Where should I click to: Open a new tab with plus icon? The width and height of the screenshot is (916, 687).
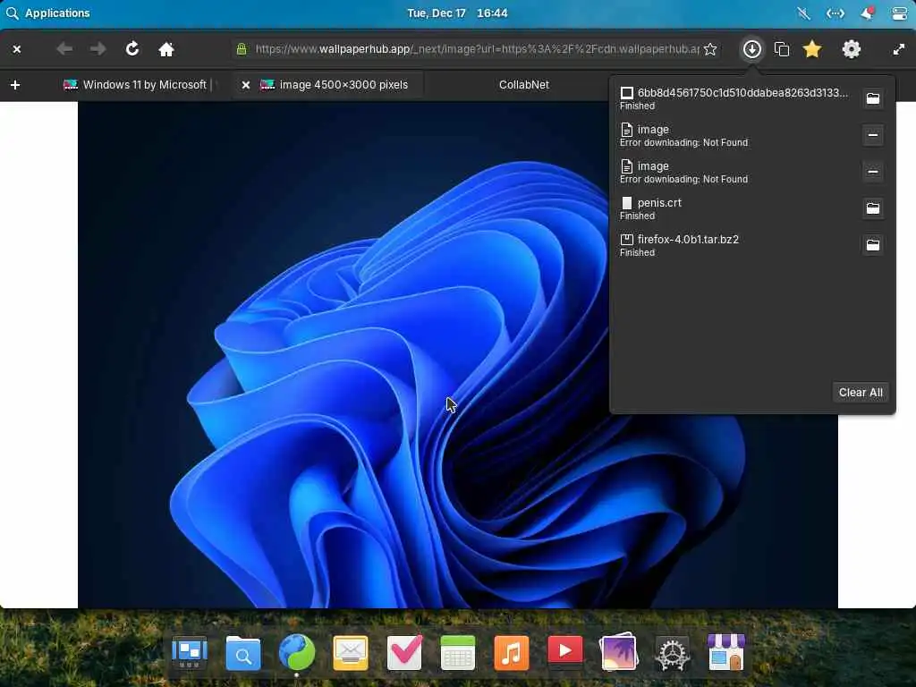[x=15, y=85]
